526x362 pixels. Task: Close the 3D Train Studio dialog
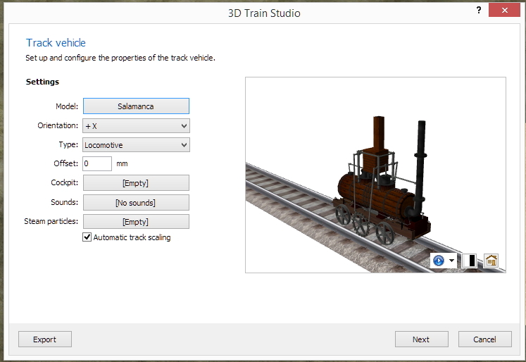504,10
